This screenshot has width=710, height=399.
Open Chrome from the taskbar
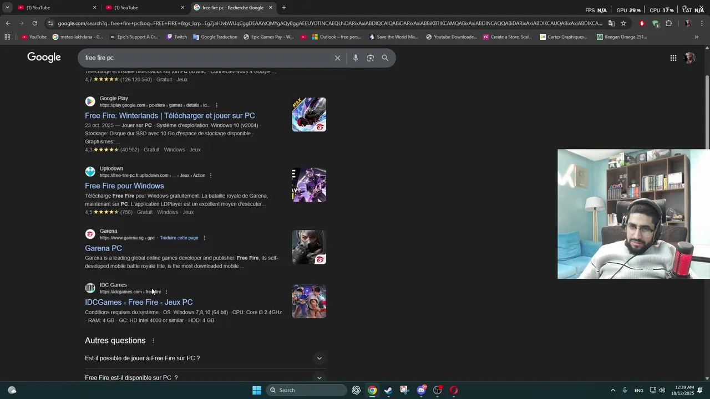[x=372, y=390]
